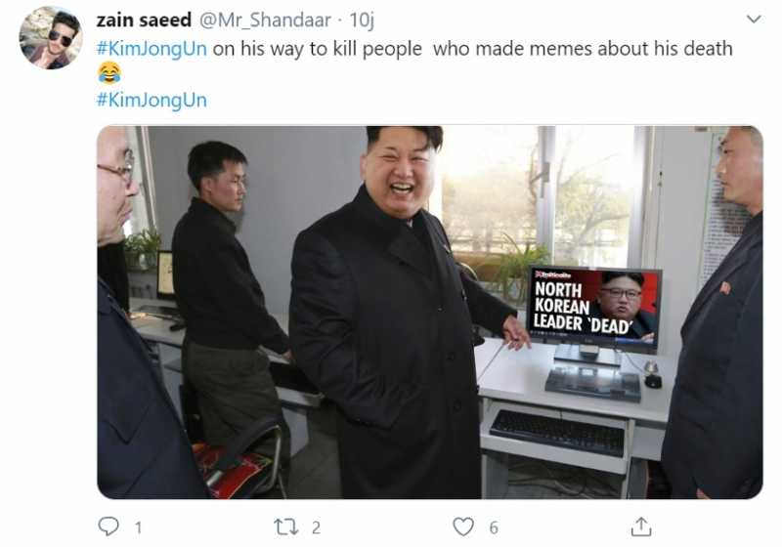The image size is (782, 547).
Task: Open the zain saeed display name link
Action: pos(144,20)
